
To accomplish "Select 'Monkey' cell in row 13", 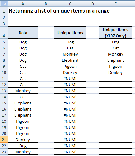I will pyautogui.click(x=23, y=91).
